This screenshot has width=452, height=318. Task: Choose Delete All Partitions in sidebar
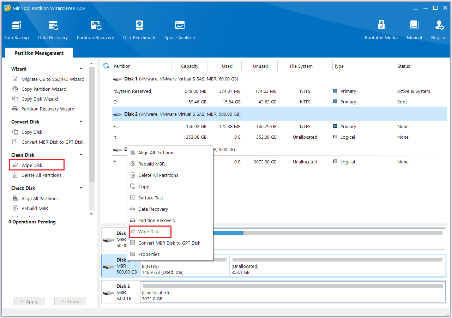(37, 175)
